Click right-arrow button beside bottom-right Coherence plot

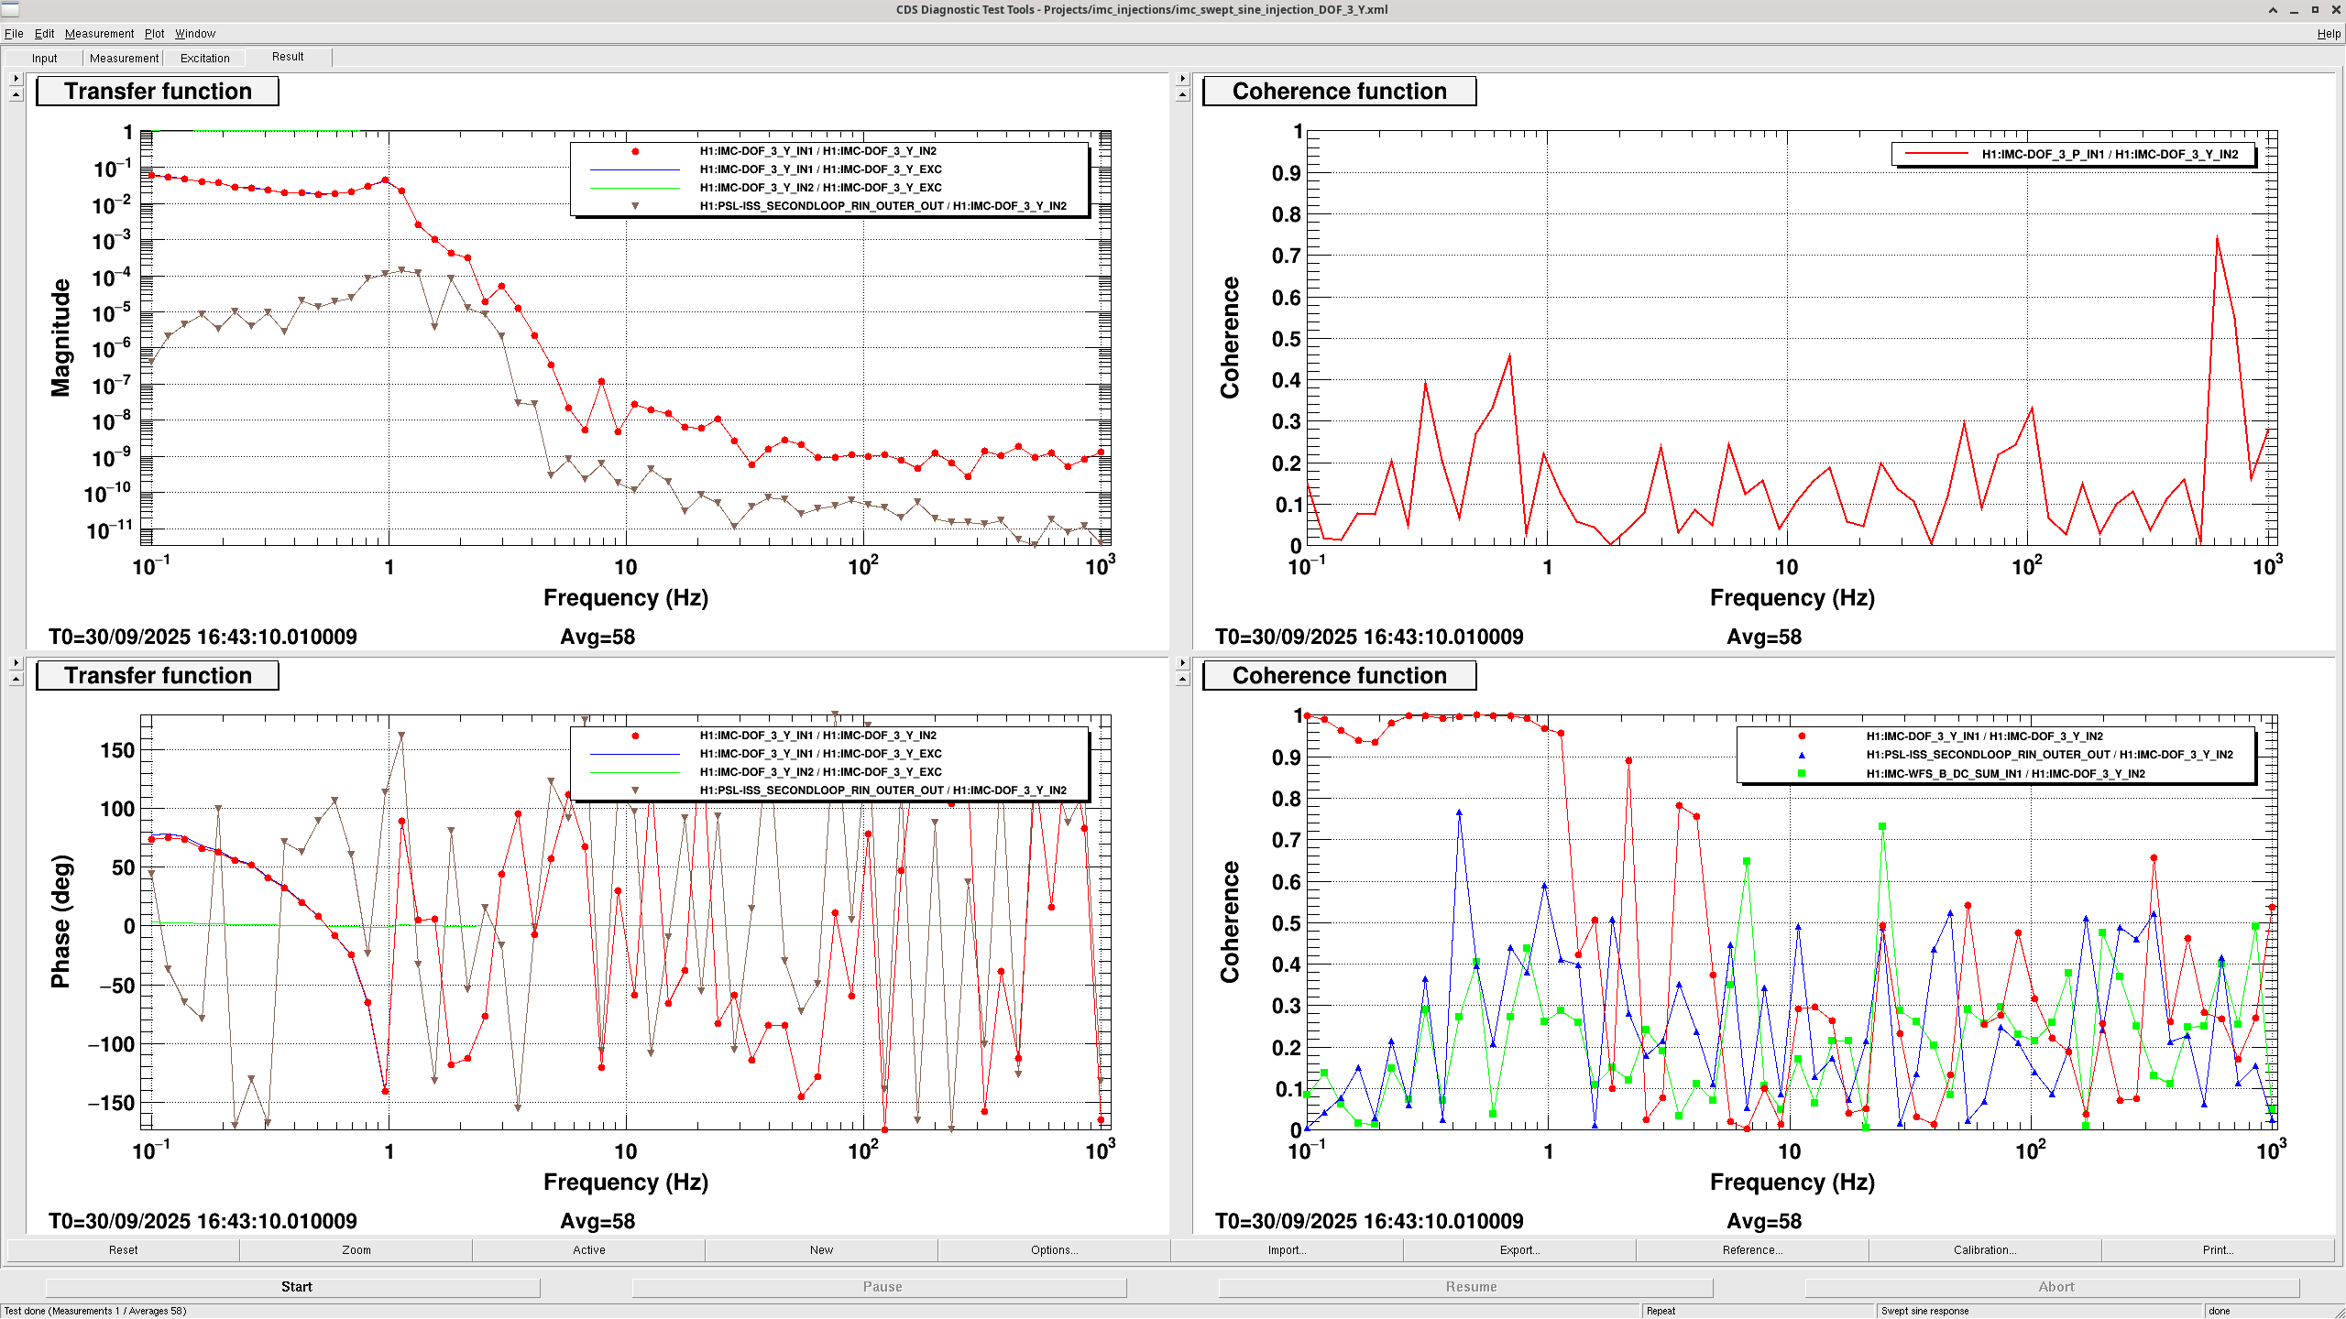(1182, 662)
